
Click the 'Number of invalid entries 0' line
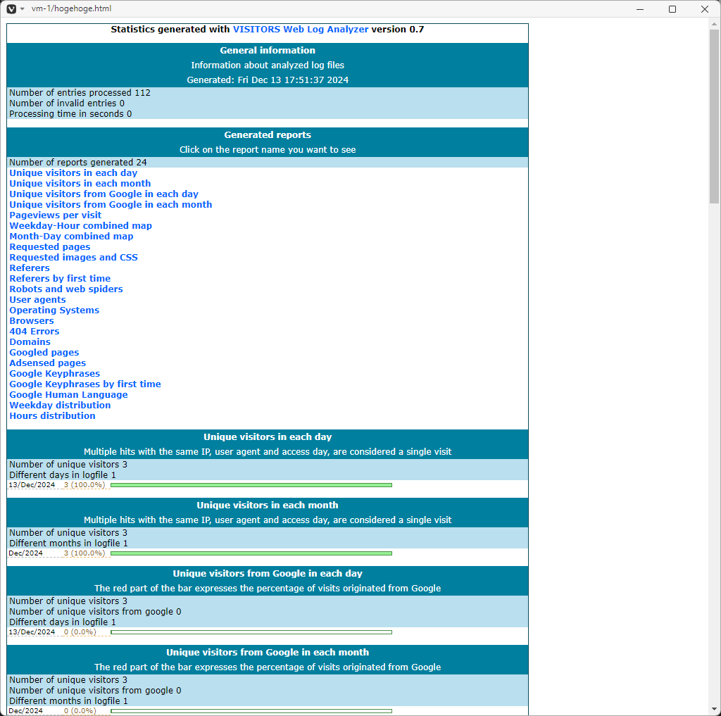point(67,103)
